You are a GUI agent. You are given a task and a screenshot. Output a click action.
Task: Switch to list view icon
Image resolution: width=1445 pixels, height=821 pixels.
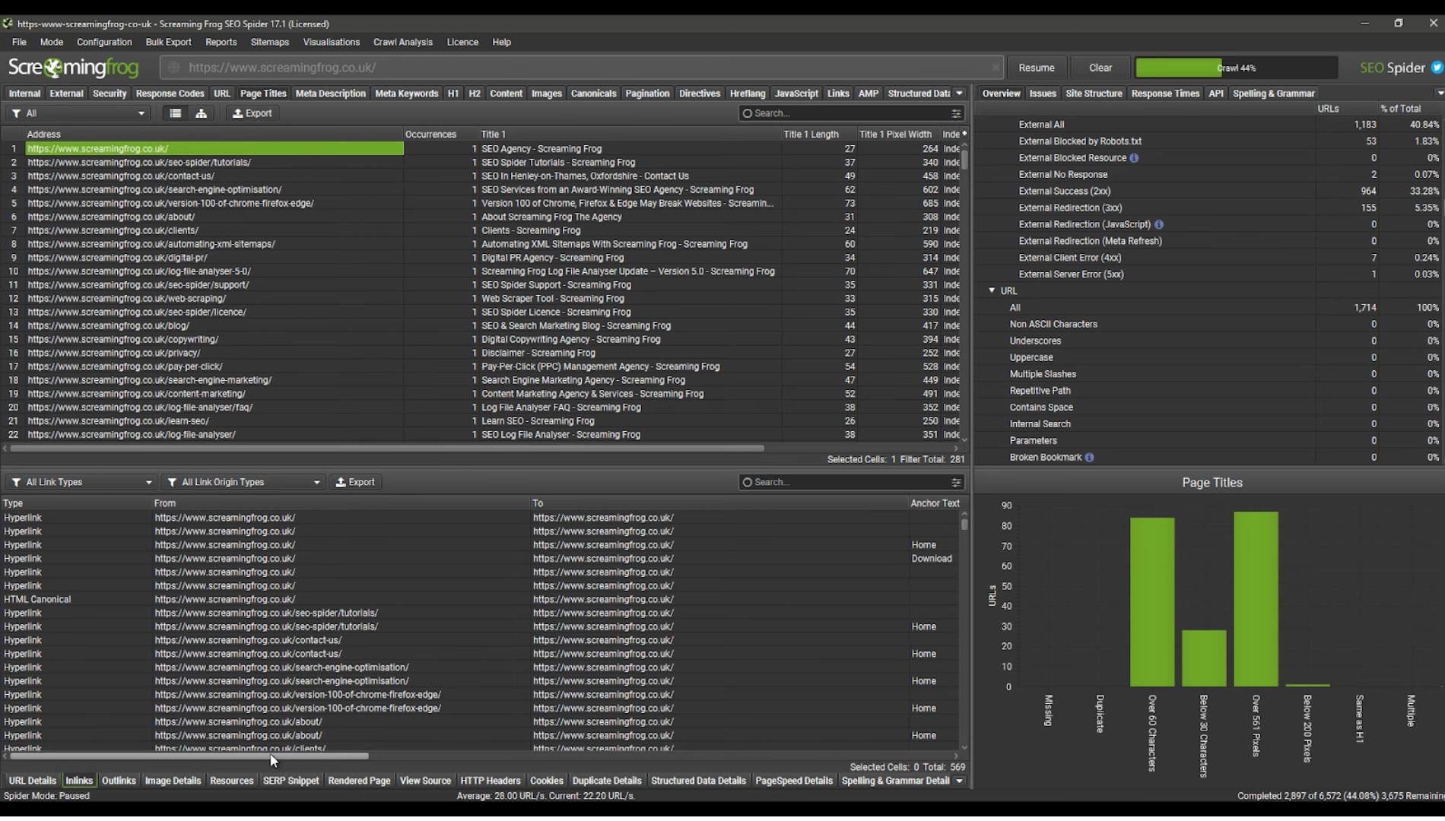[175, 113]
